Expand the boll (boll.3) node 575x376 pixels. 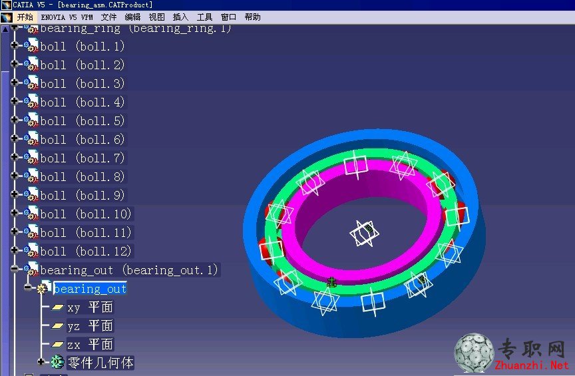[14, 82]
